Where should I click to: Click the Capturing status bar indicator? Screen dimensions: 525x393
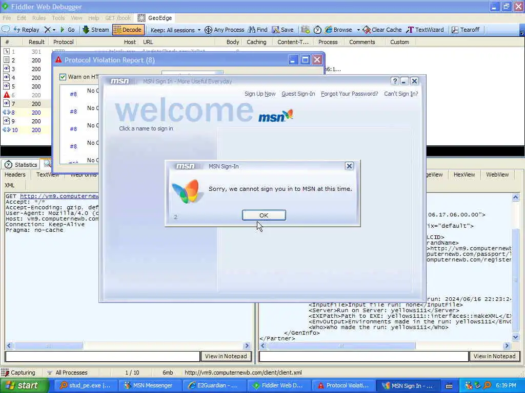point(18,373)
